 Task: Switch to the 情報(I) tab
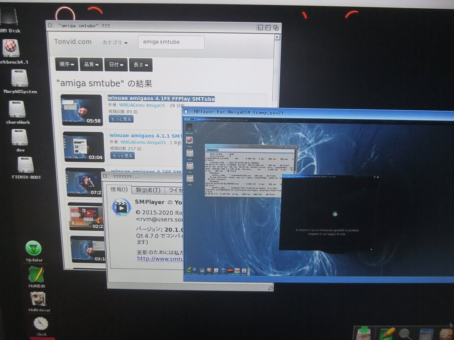(119, 189)
